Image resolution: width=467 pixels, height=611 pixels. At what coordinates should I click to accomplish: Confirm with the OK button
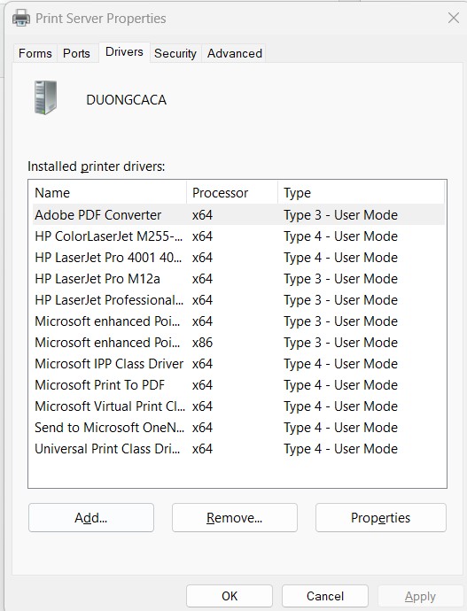[230, 596]
